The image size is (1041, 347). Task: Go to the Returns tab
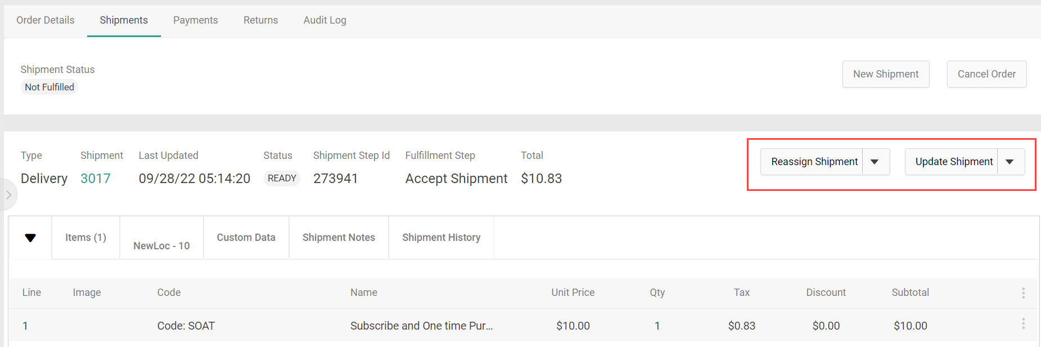coord(260,20)
